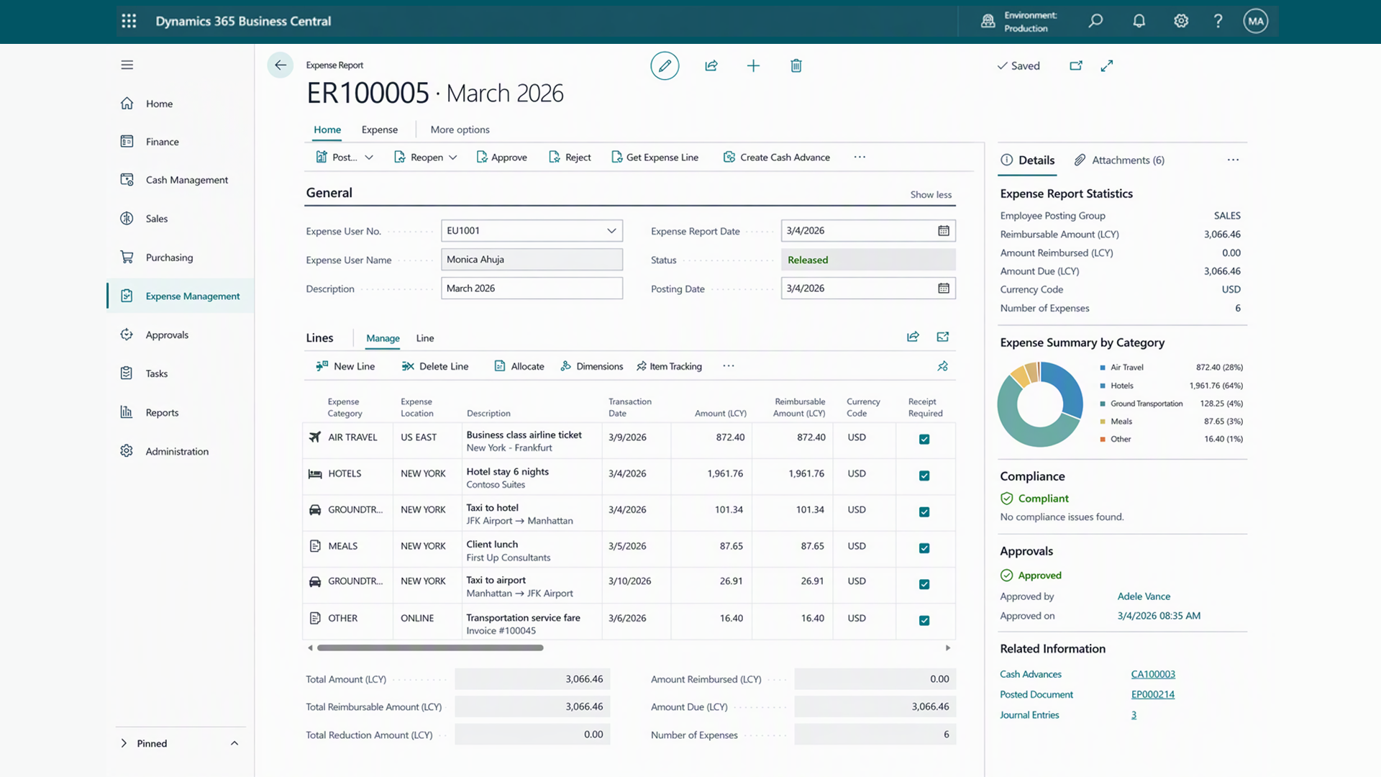Open notifications bell

1139,21
